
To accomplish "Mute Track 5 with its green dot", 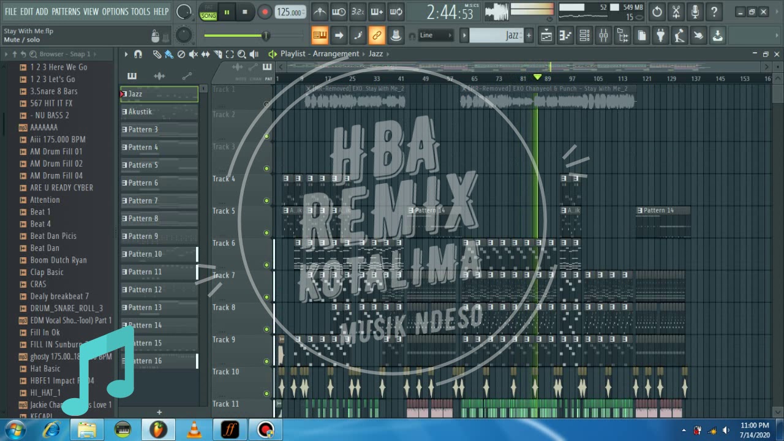I will [266, 233].
